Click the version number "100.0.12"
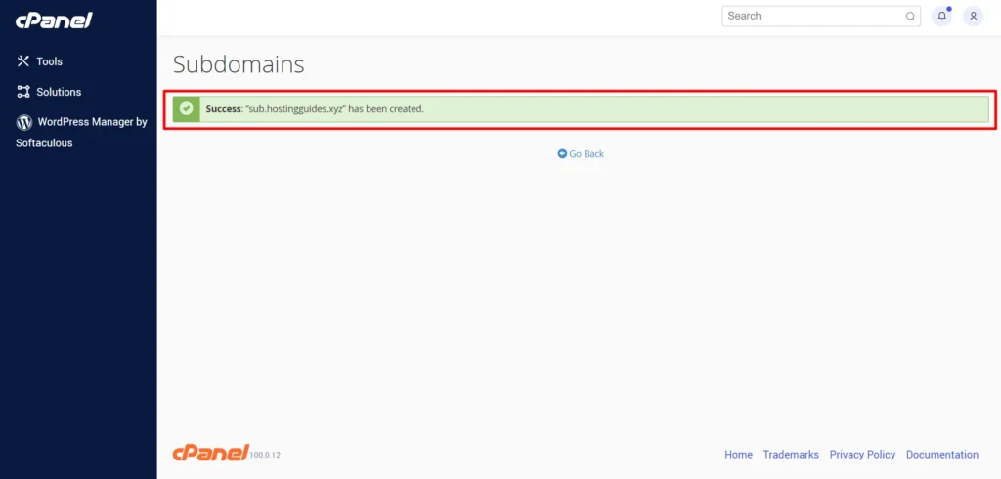The height and width of the screenshot is (479, 1001). coord(265,456)
